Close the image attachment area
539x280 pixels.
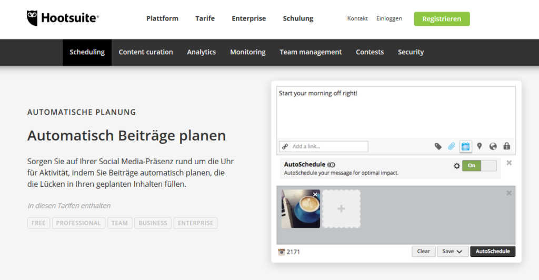coord(509,193)
